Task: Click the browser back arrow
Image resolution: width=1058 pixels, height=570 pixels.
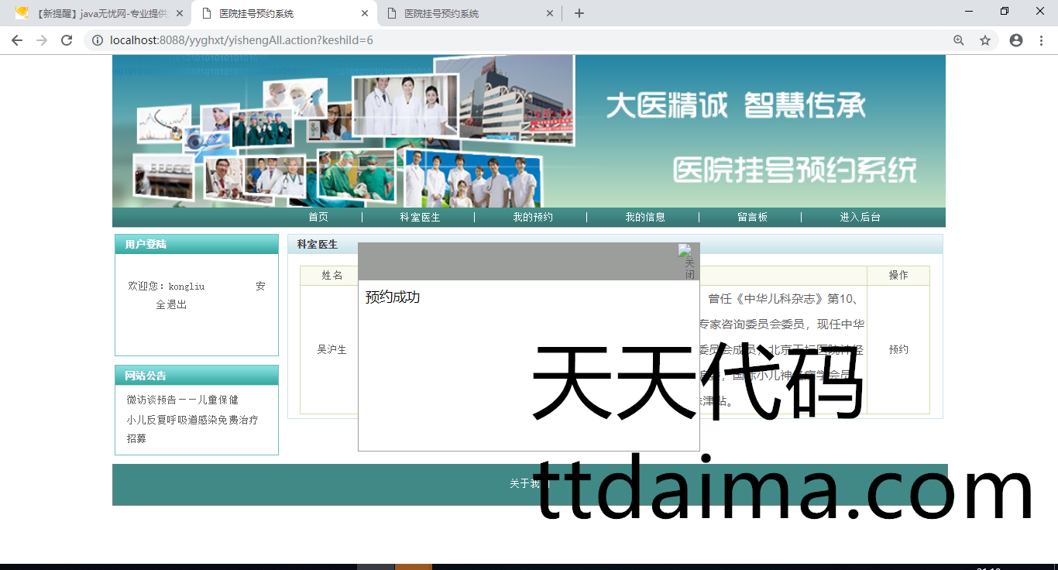Action: [17, 40]
